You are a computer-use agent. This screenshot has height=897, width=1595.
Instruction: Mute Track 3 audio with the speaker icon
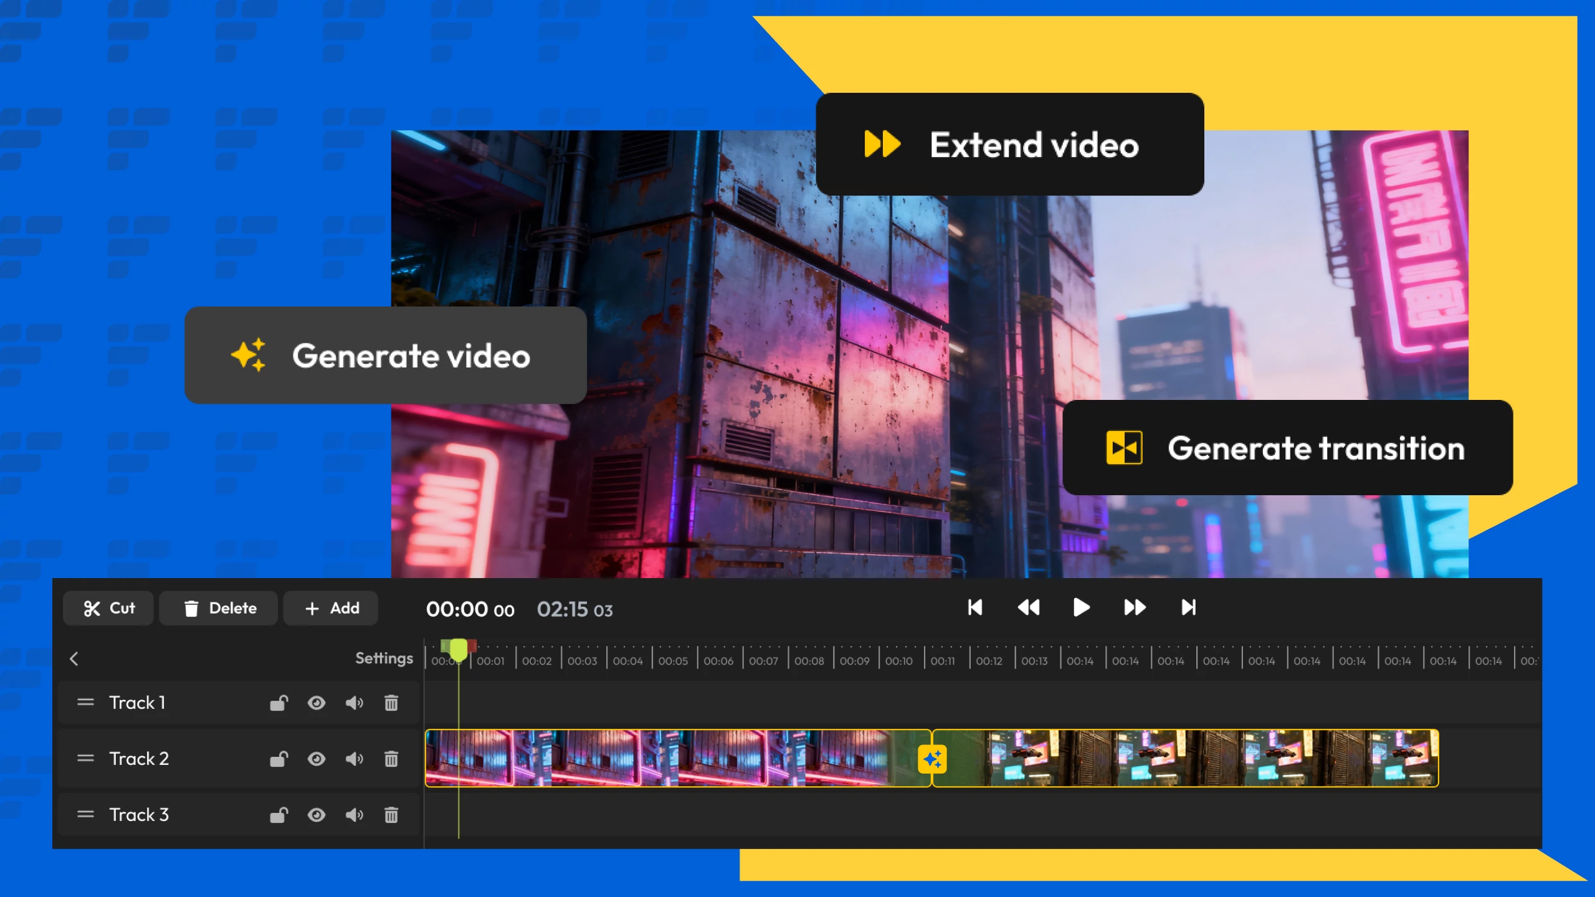[355, 814]
